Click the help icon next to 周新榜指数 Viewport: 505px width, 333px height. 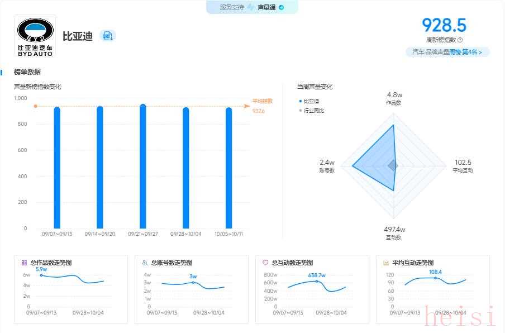[460, 40]
